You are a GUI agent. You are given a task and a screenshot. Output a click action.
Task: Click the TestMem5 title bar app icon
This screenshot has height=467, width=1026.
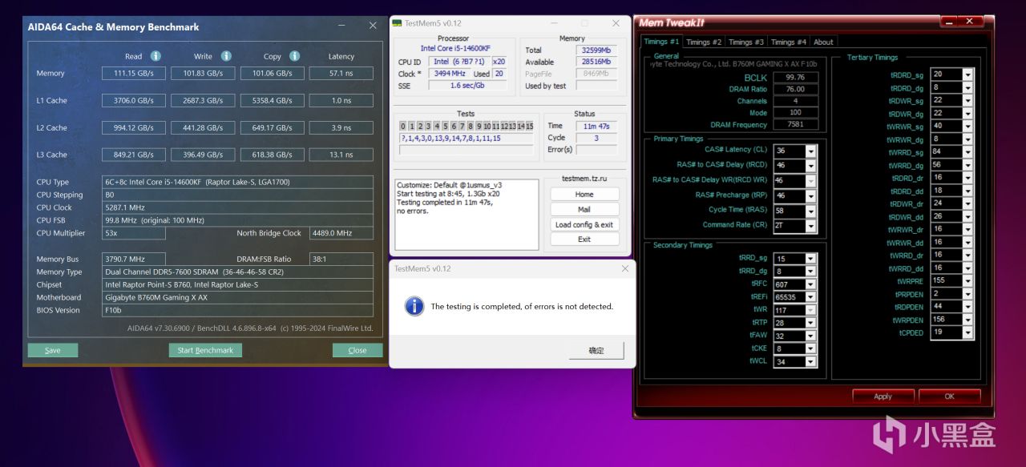(397, 23)
